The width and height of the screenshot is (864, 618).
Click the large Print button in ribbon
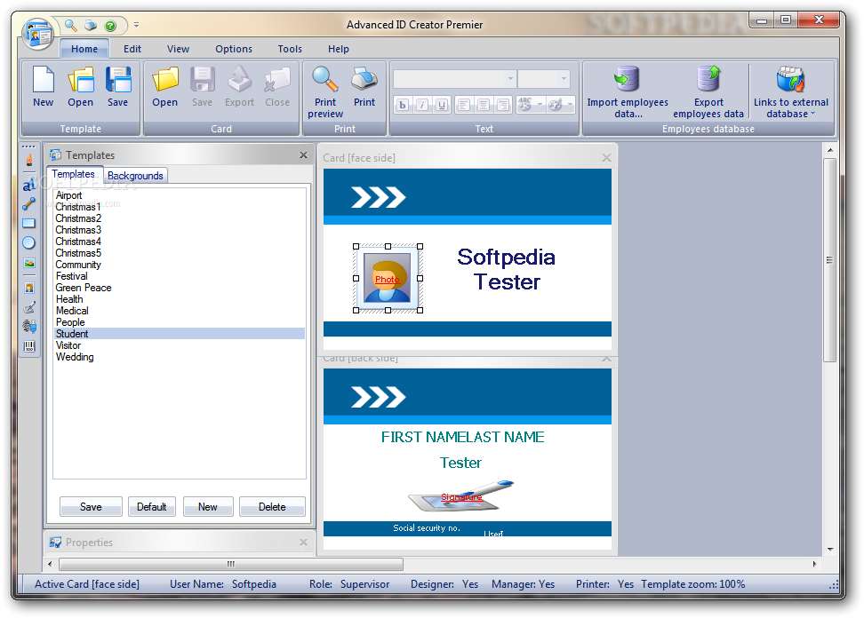(364, 86)
